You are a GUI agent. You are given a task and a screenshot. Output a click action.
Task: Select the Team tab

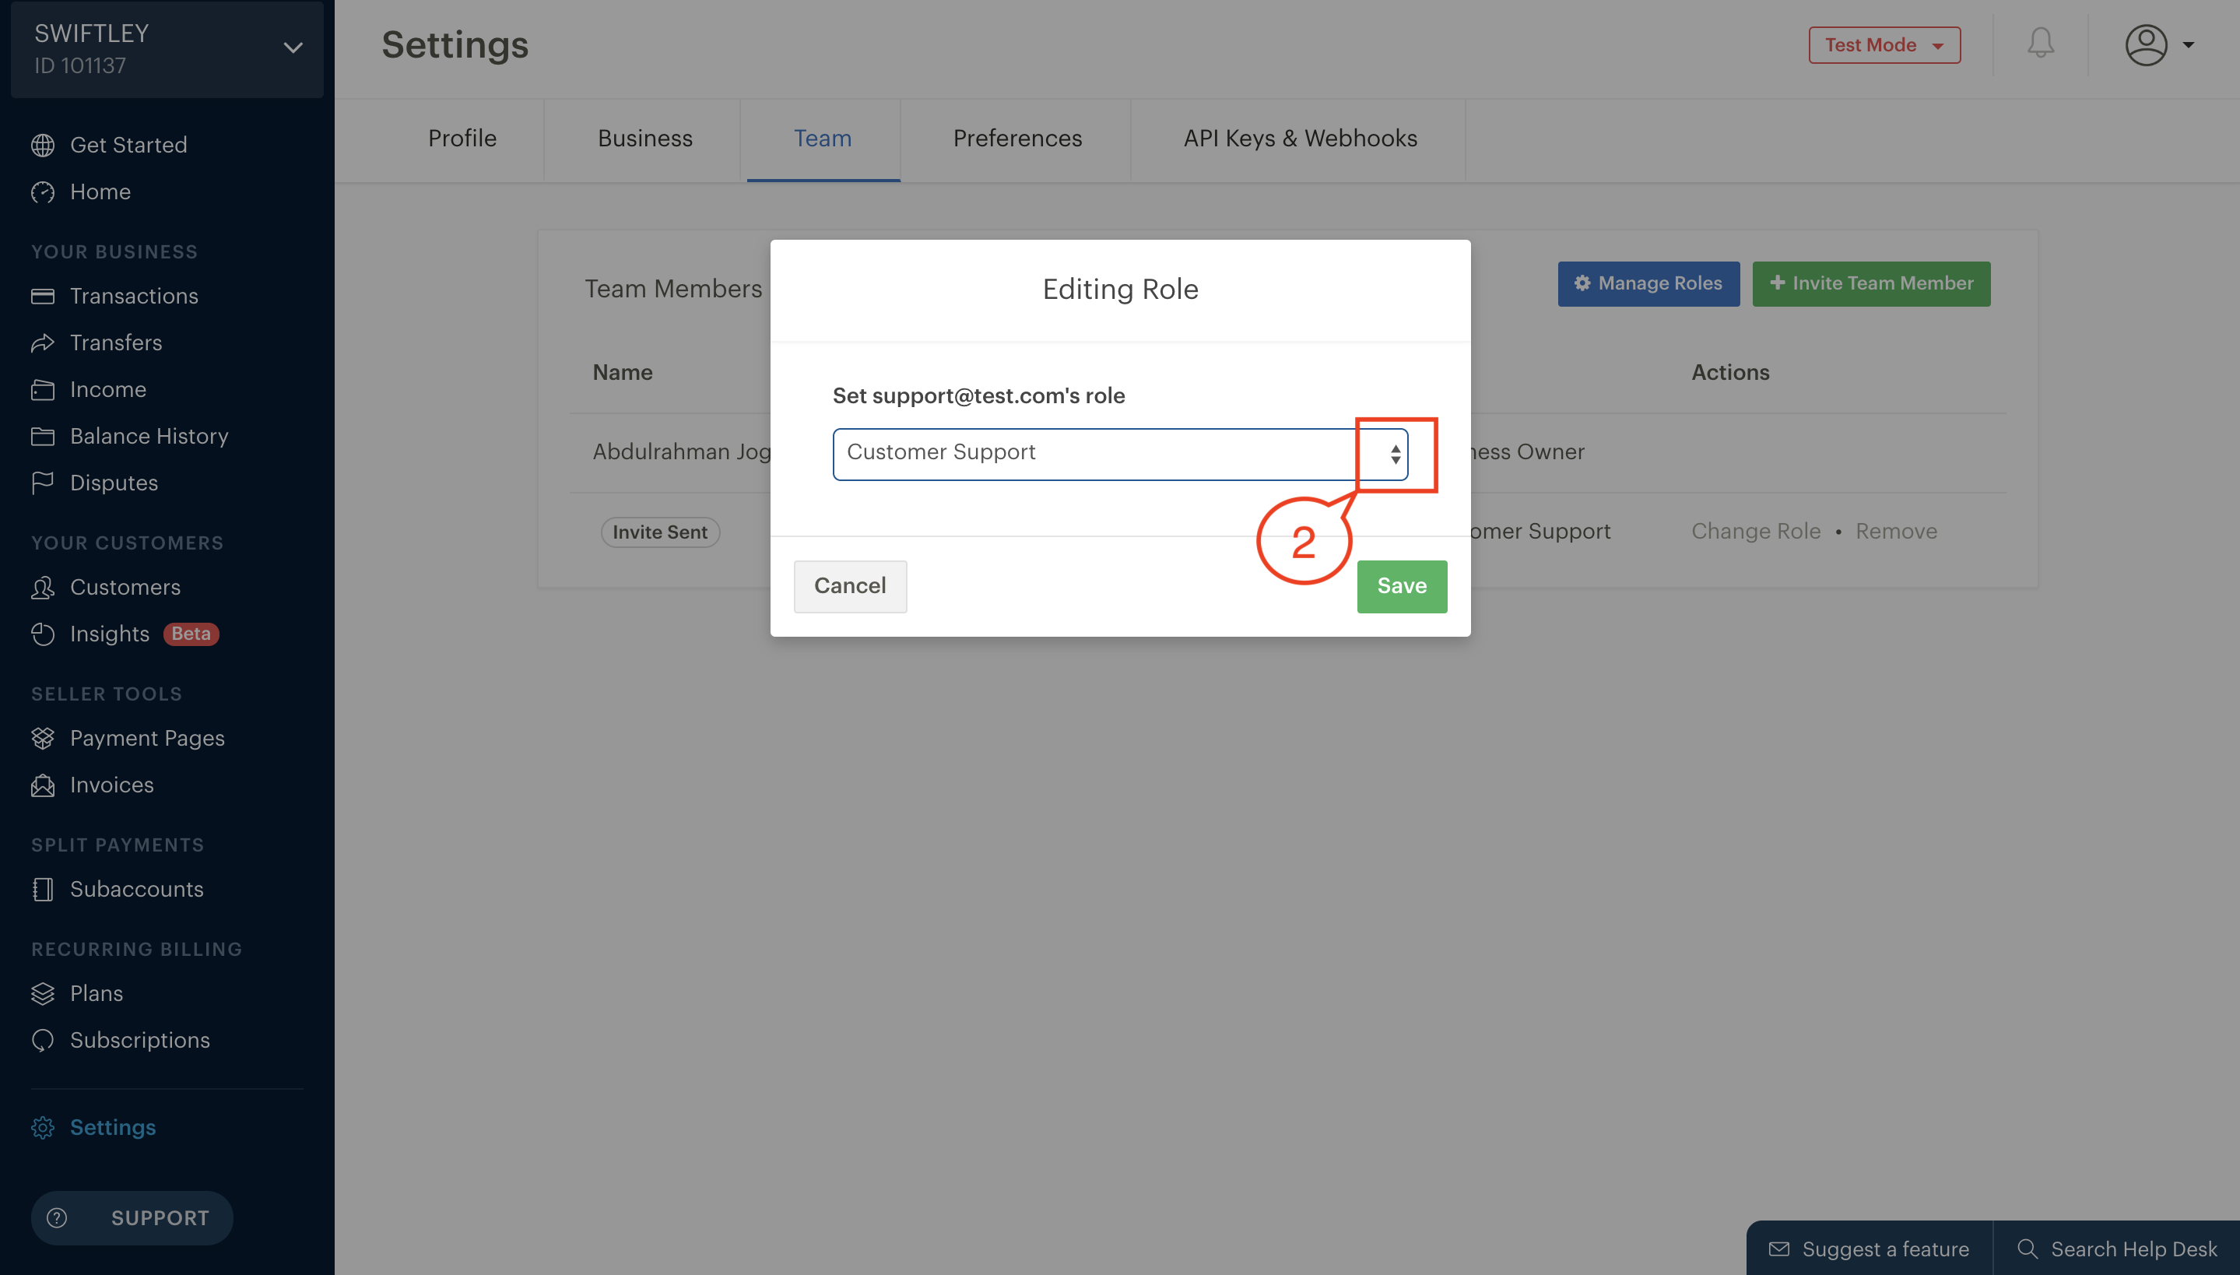[822, 139]
